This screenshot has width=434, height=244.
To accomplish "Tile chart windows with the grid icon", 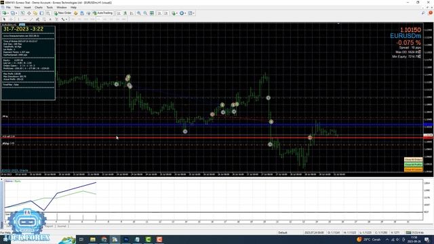I will pyautogui.click(x=152, y=13).
